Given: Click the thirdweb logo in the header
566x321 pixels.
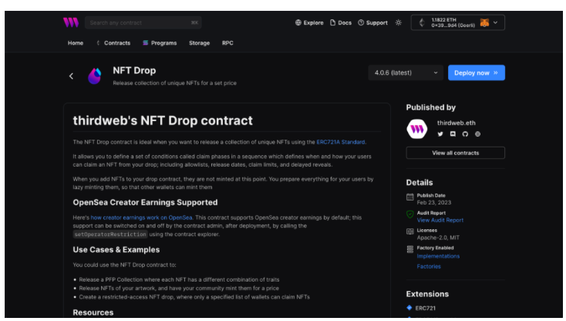Looking at the screenshot, I should [x=71, y=22].
